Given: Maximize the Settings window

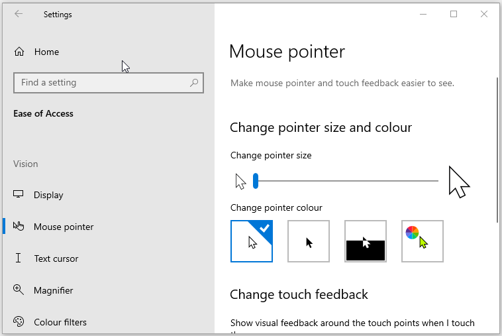Looking at the screenshot, I should (454, 14).
